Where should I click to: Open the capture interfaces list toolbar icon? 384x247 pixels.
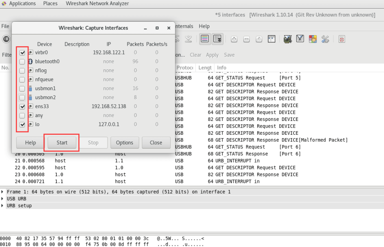click(x=6, y=39)
